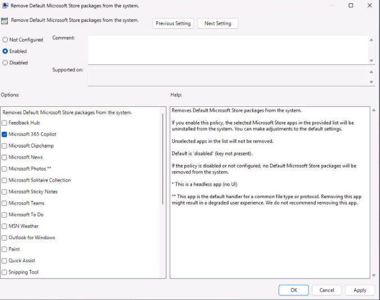Click 'This is a headless app' note
The image size is (380, 300).
[x=205, y=184]
